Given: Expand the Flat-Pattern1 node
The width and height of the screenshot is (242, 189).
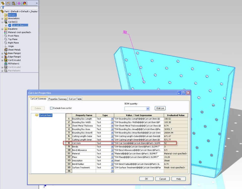Looking at the screenshot, I should tap(2, 71).
